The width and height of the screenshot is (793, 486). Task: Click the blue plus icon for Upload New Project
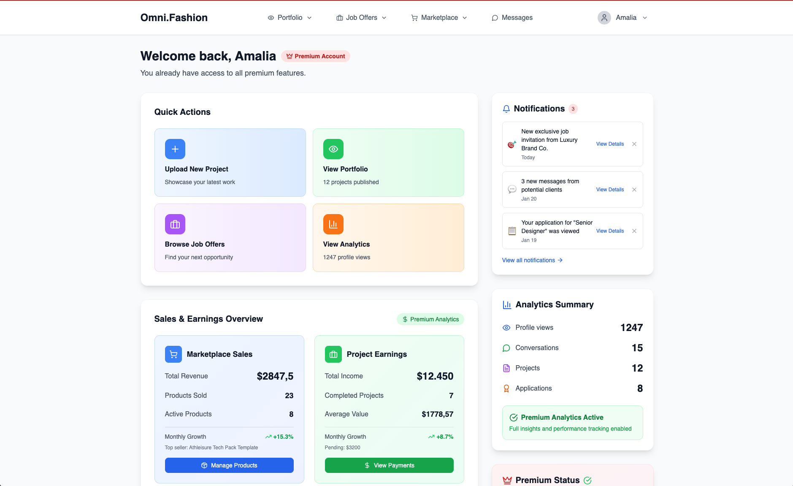point(175,149)
